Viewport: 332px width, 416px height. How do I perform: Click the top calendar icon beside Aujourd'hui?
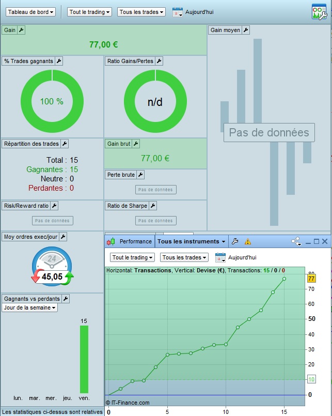pyautogui.click(x=178, y=12)
